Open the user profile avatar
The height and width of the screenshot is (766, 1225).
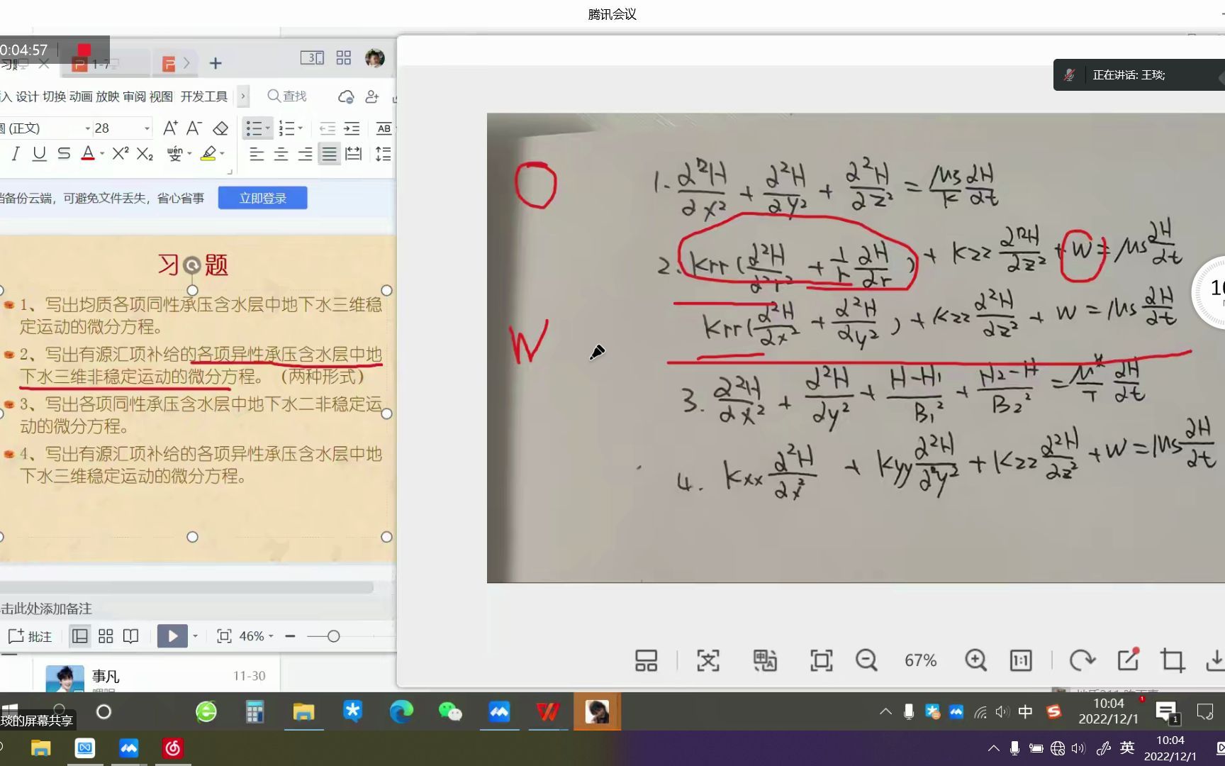coord(375,58)
